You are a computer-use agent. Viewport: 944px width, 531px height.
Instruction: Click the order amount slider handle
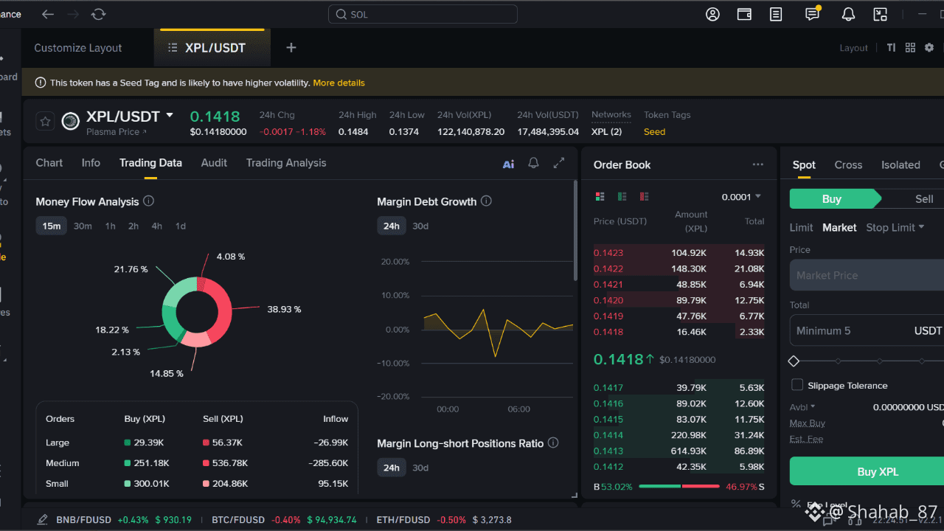(794, 361)
